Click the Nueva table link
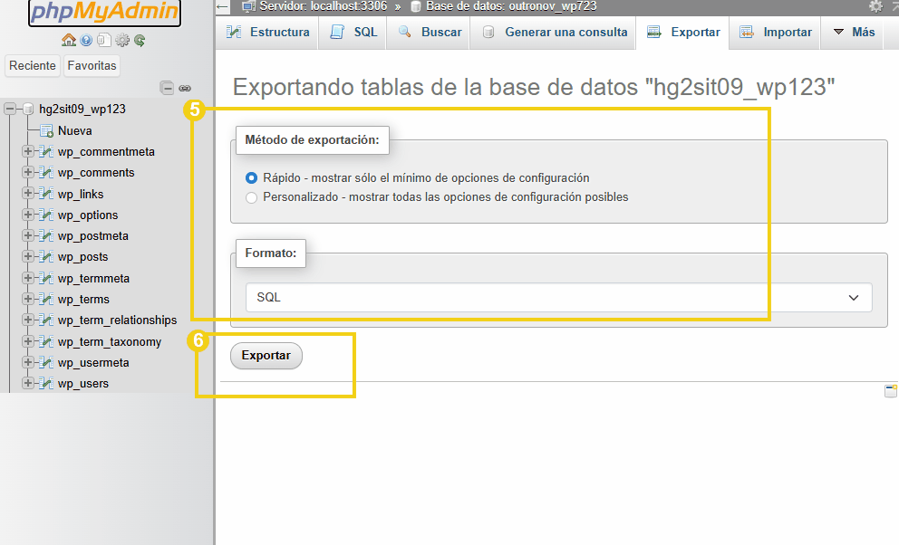This screenshot has height=545, width=899. click(74, 130)
